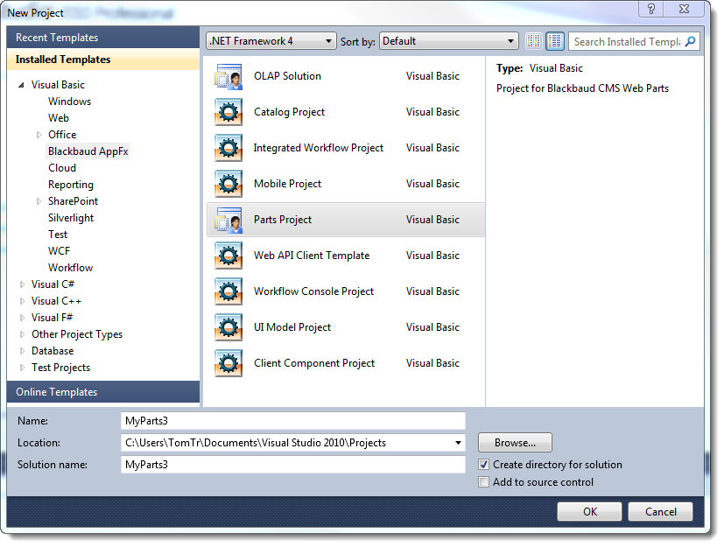
Task: Close the New Project dialog
Action: point(685,9)
